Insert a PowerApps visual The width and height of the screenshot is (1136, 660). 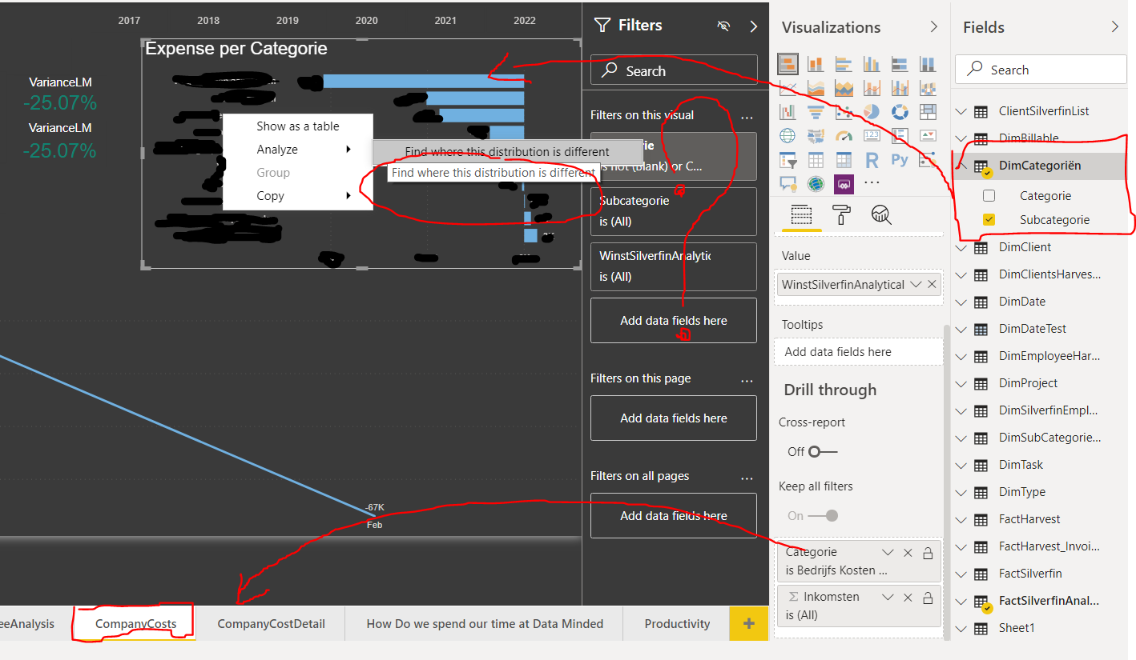pos(844,184)
